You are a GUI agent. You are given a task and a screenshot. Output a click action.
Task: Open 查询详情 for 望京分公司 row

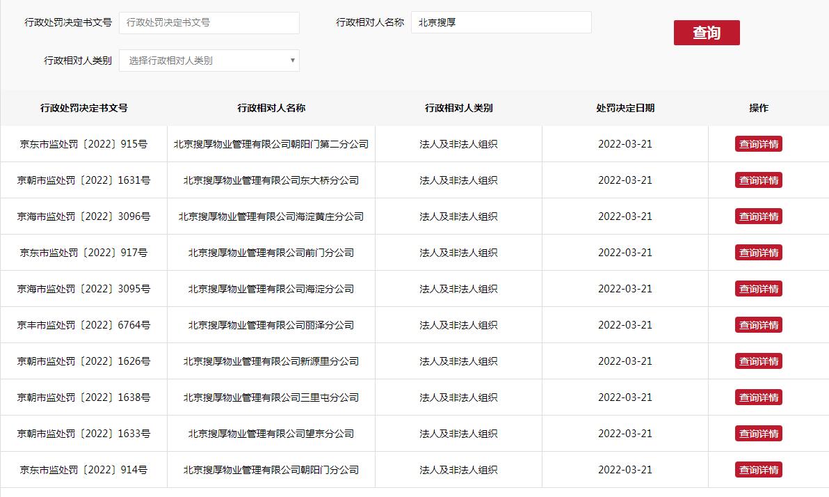tap(758, 433)
